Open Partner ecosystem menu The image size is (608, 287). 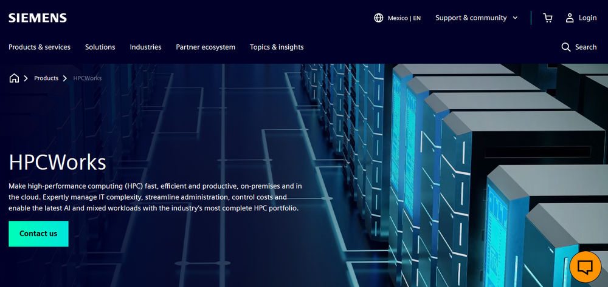[206, 47]
